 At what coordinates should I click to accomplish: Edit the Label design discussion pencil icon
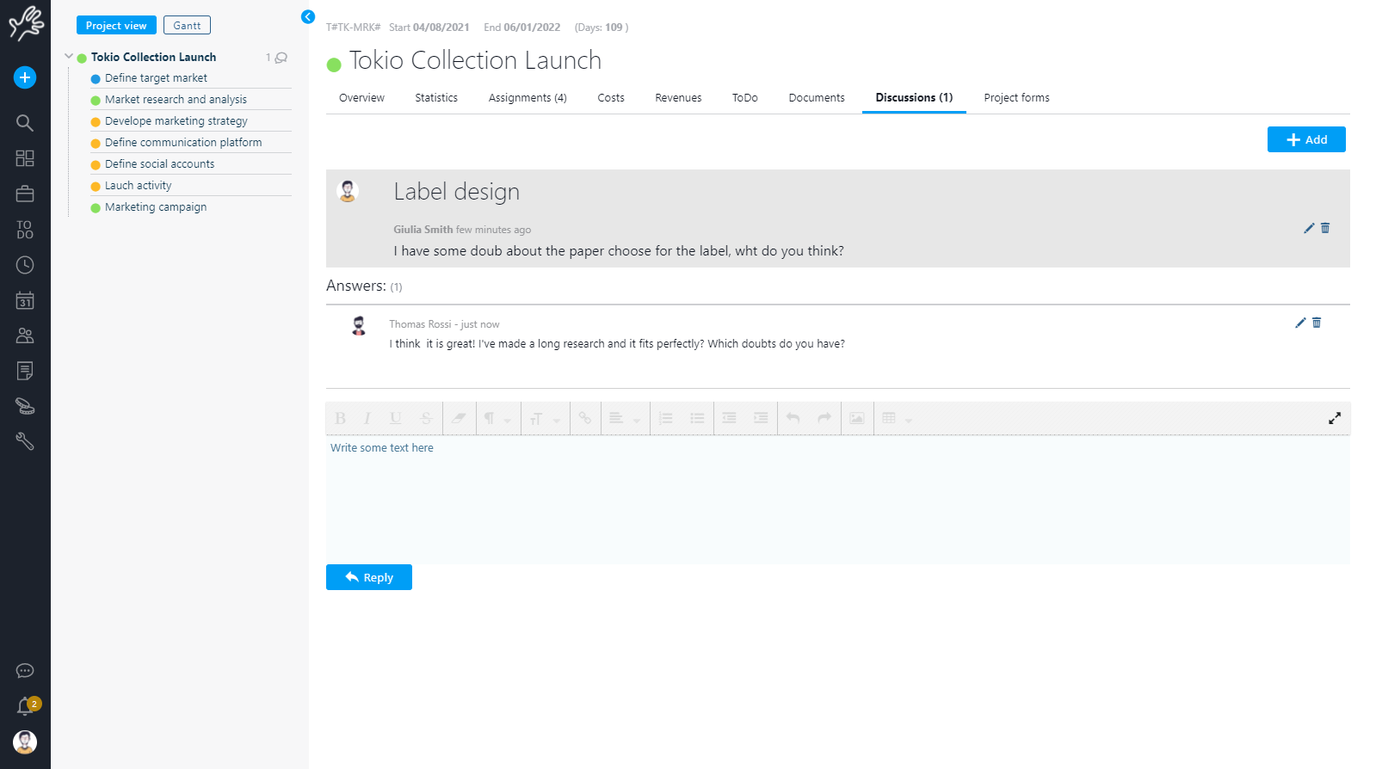pyautogui.click(x=1309, y=228)
